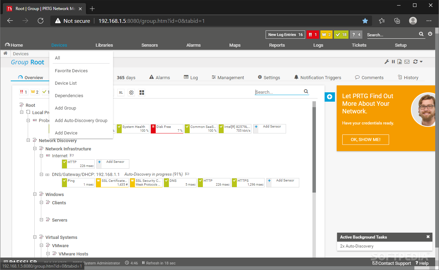The width and height of the screenshot is (439, 270).
Task: Click the wrench settings icon
Action: [x=387, y=62]
